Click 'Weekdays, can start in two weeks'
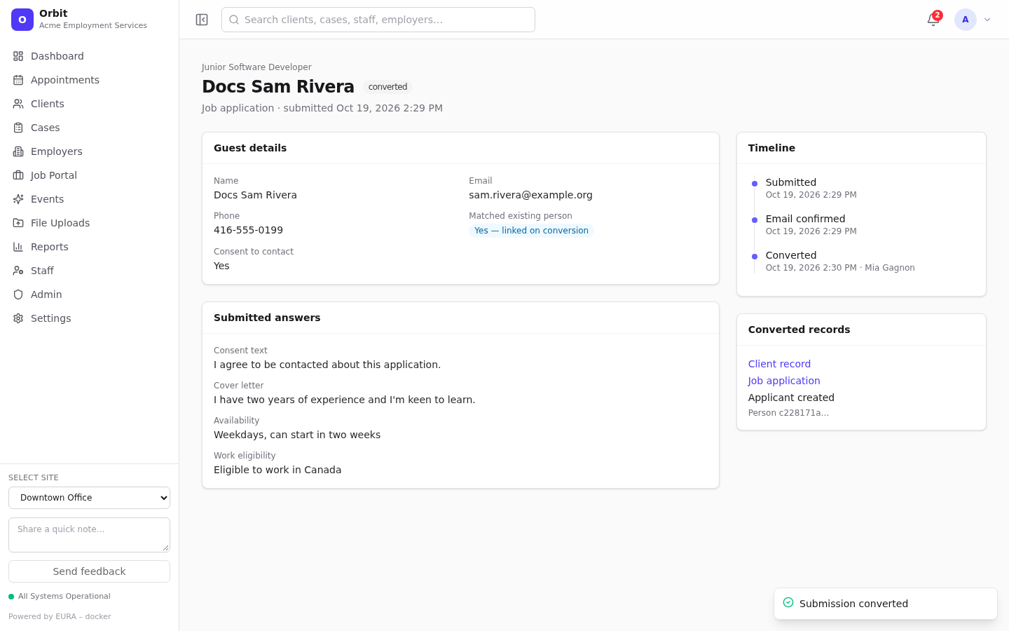1009x631 pixels. (297, 435)
